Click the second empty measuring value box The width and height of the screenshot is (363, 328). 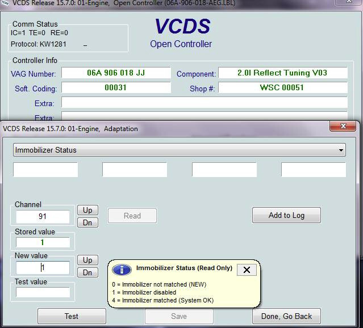[x=135, y=170]
